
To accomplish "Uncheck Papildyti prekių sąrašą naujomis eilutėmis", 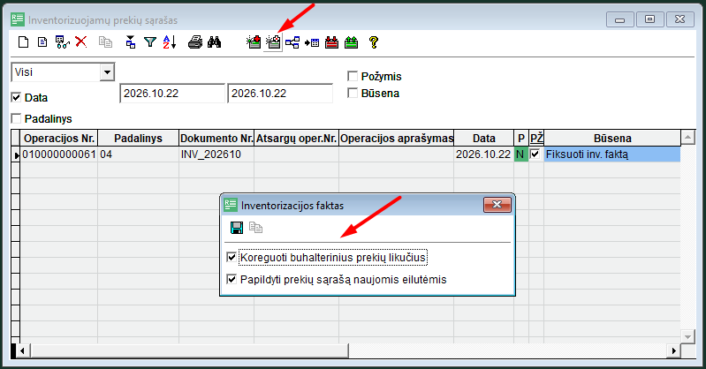I will pos(232,279).
